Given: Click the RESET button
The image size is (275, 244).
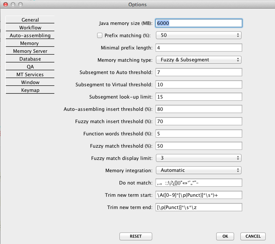Looking at the screenshot, I should click(x=135, y=236).
